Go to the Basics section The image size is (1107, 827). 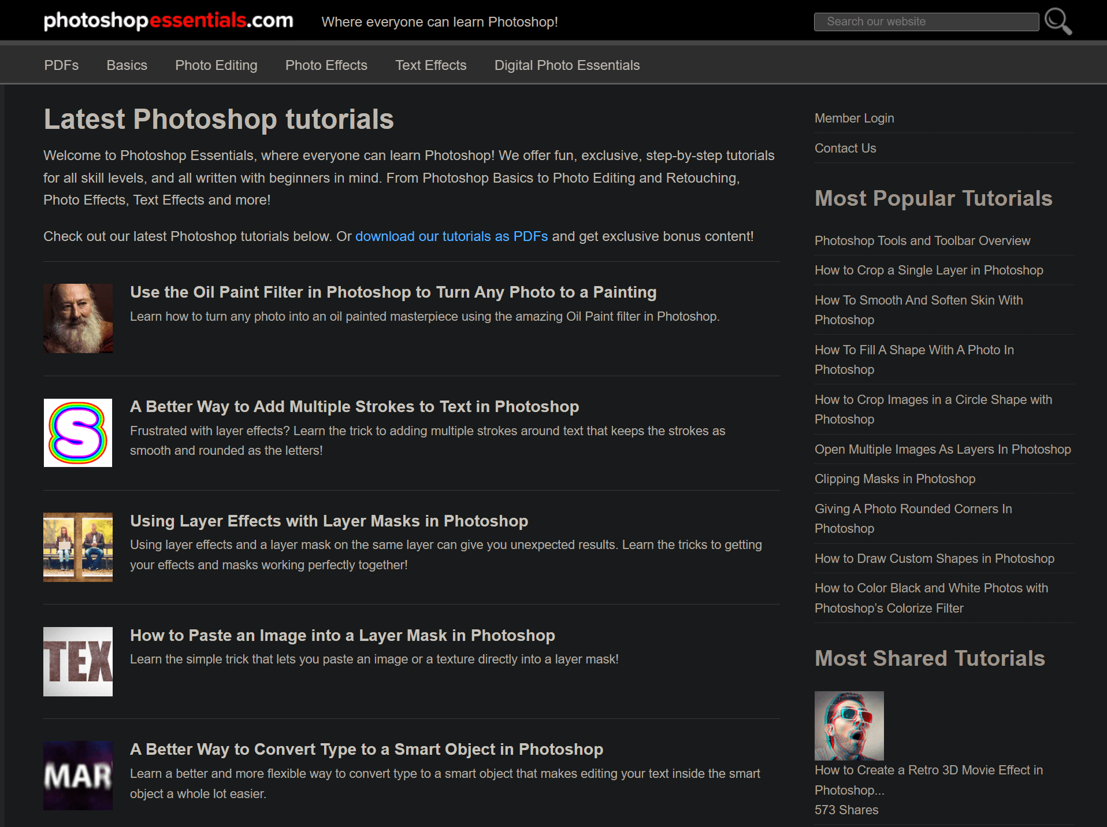pos(127,65)
